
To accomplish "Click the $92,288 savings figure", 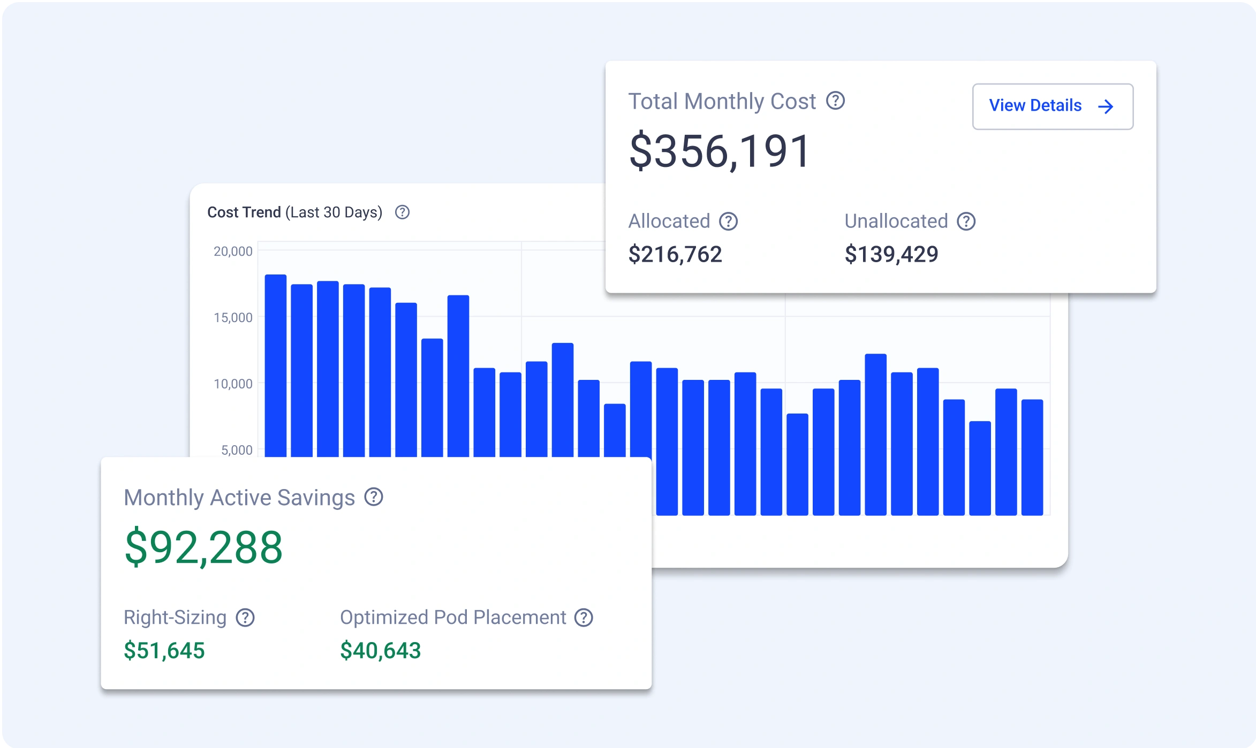I will [x=203, y=547].
